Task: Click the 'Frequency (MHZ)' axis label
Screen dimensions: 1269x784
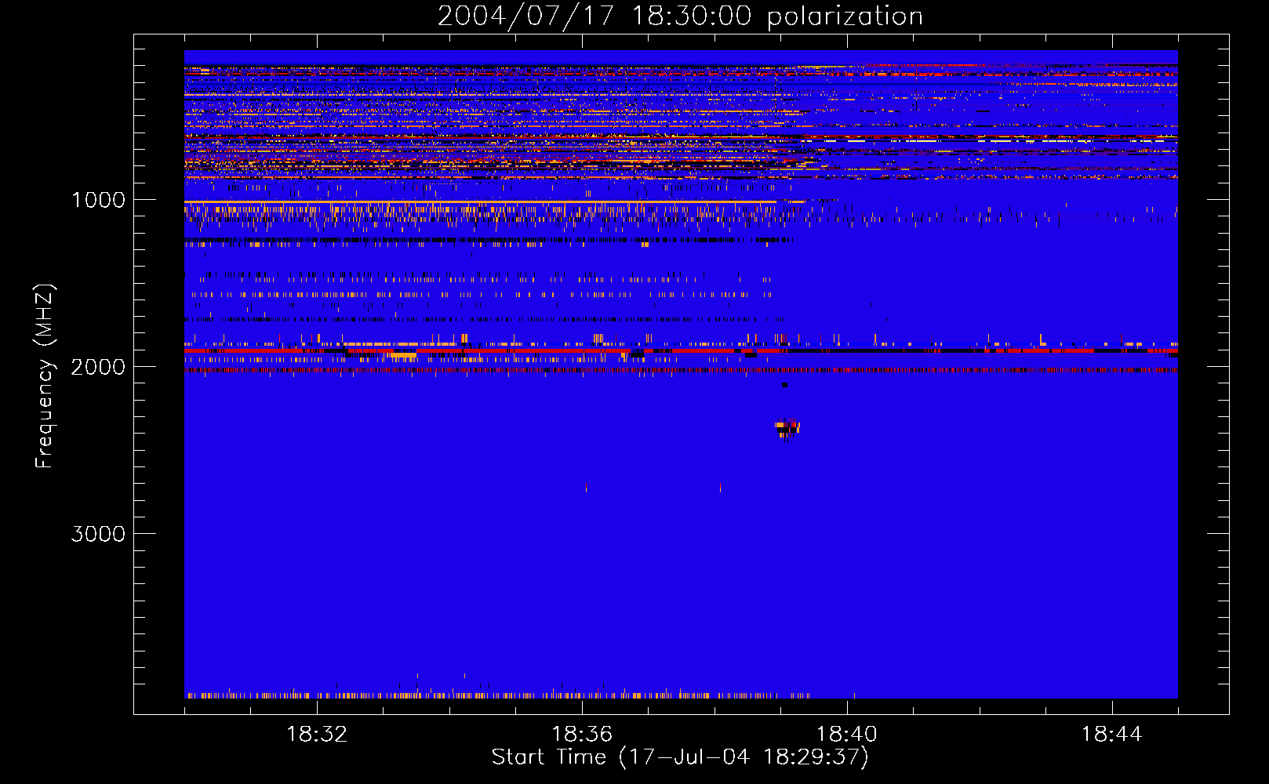Action: [45, 376]
